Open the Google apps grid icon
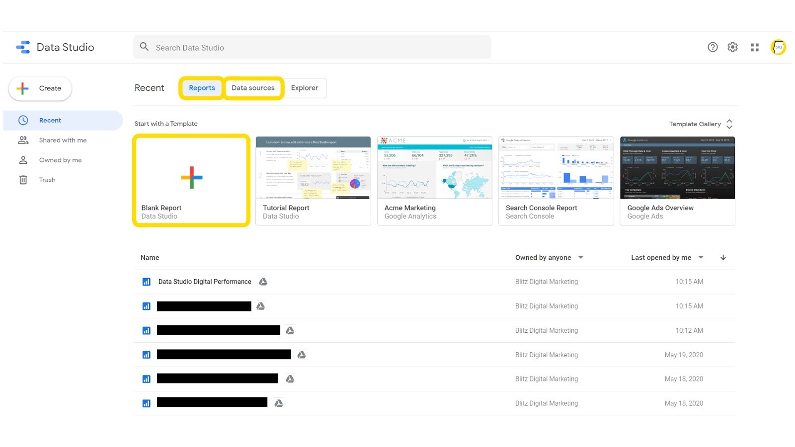The image size is (795, 447). 754,47
